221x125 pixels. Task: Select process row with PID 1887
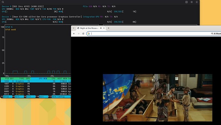(36, 84)
